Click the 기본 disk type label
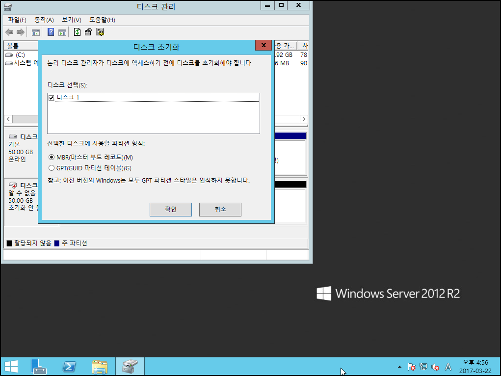Image resolution: width=501 pixels, height=376 pixels. (x=14, y=144)
